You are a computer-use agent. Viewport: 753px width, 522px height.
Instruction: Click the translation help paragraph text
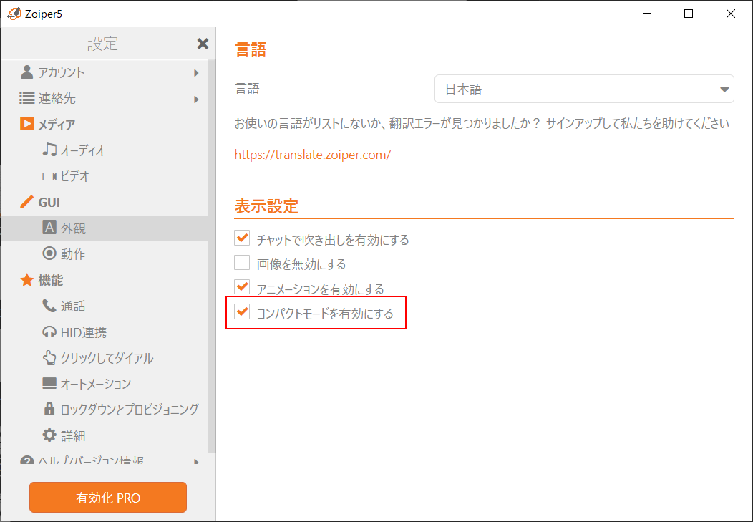pyautogui.click(x=482, y=124)
